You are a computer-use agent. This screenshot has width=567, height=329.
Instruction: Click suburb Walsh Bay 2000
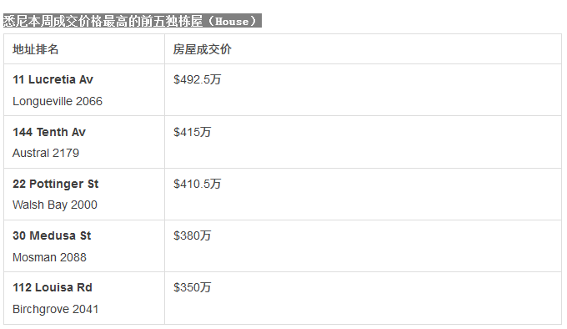[55, 205]
